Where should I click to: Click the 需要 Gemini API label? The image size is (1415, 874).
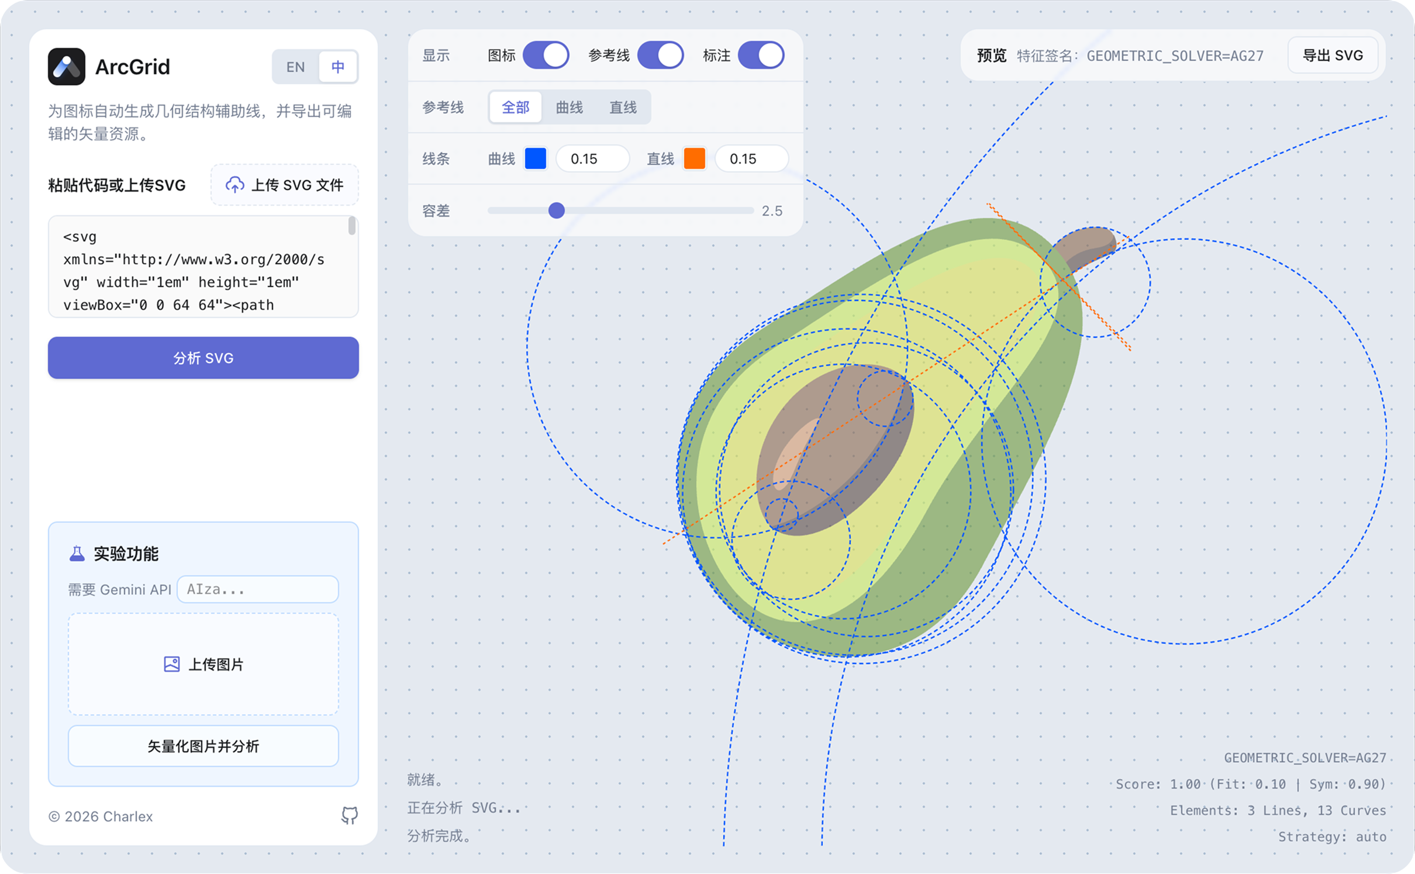[x=120, y=589]
